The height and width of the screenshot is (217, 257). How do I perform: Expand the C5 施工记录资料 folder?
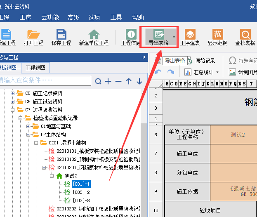[13, 93]
